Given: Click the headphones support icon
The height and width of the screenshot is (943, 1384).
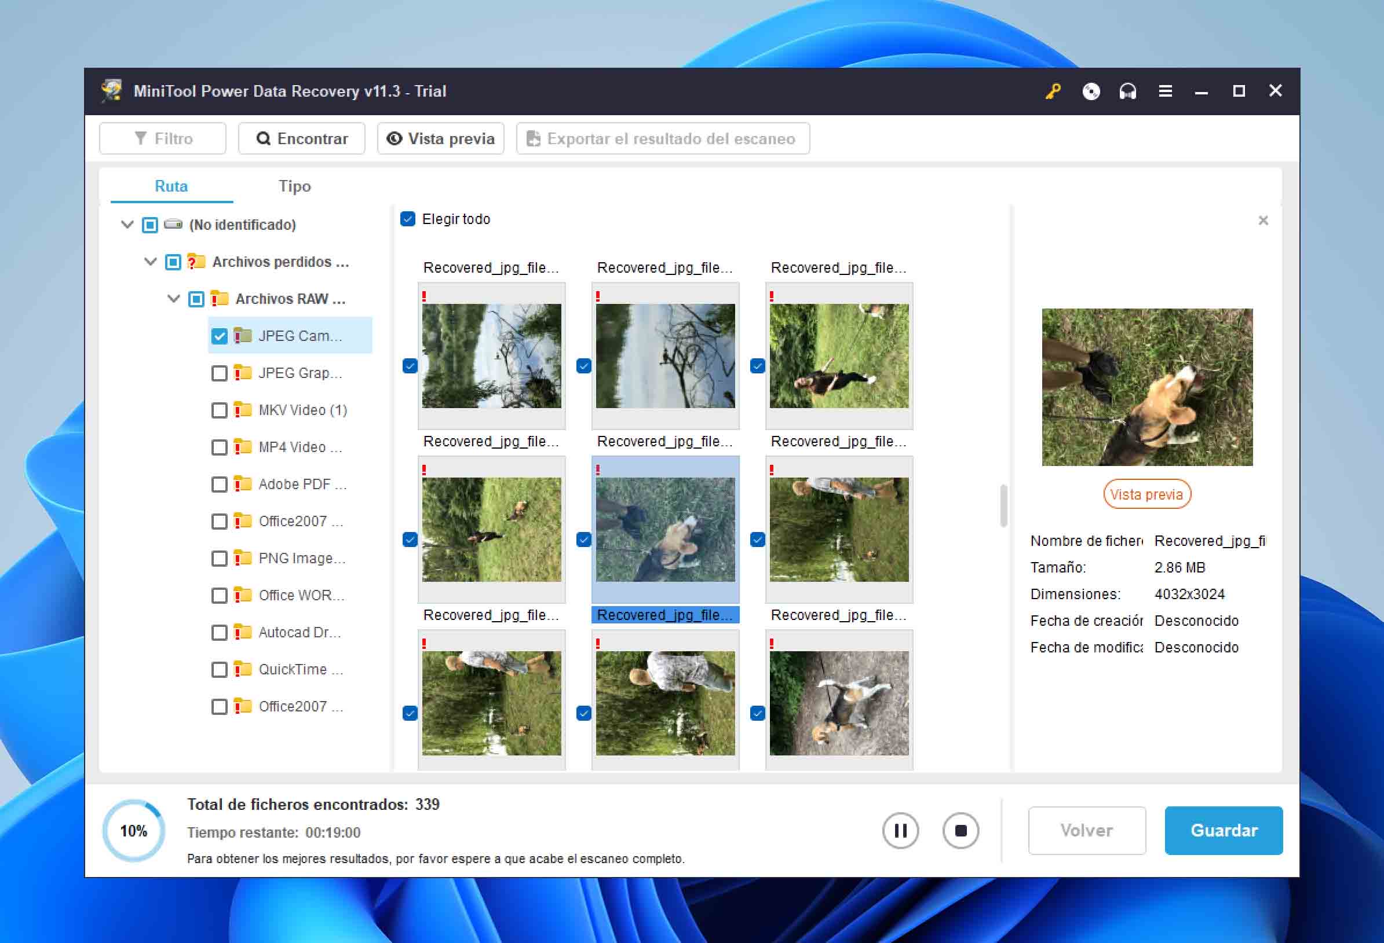Looking at the screenshot, I should [1127, 91].
